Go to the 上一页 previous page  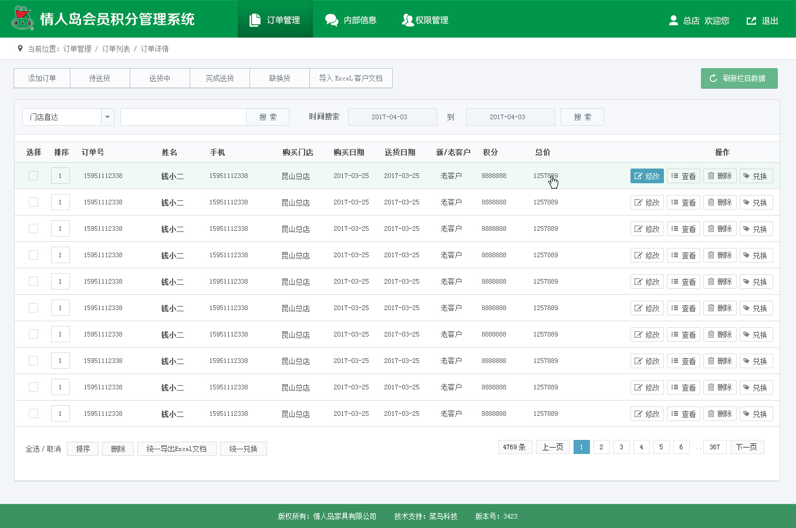point(552,447)
